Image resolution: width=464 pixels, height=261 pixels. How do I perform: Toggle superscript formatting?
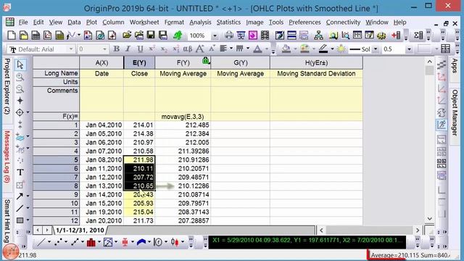[x=152, y=49]
